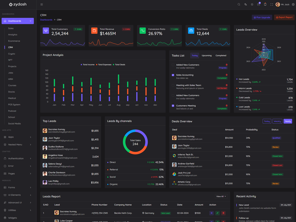Collapse the Dashboards sidebar section
This screenshot has height=222, width=296.
pyautogui.click(x=17, y=21)
